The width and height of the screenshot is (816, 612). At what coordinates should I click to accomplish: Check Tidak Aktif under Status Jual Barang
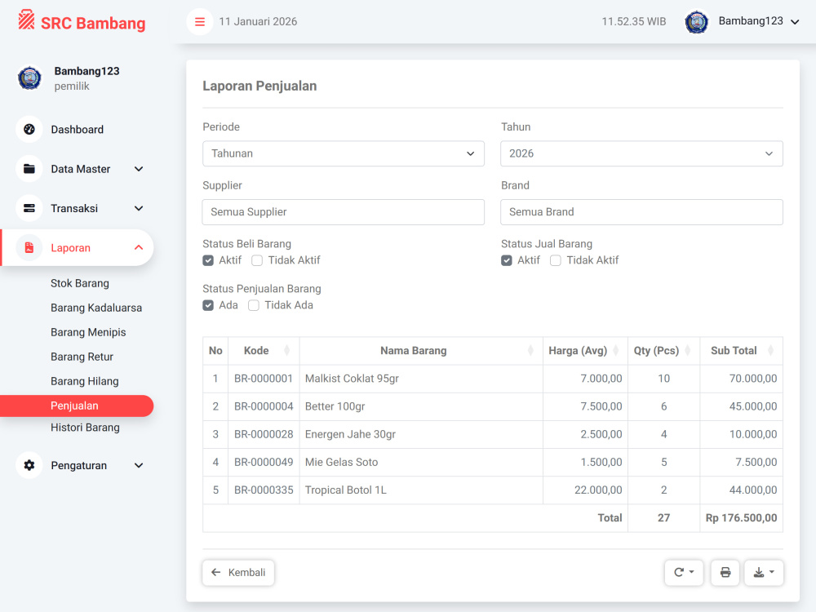(x=555, y=261)
